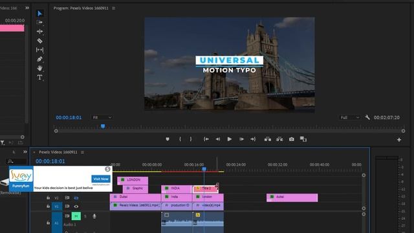Go to Out point
The image size is (414, 233).
coord(253,139)
